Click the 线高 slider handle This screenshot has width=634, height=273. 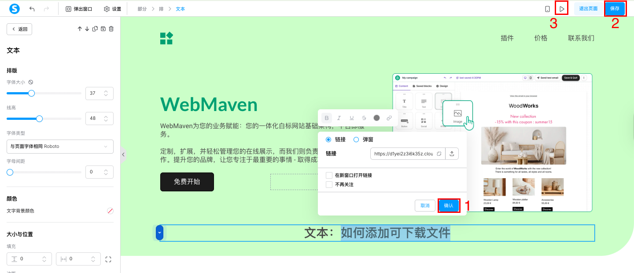[x=39, y=119]
